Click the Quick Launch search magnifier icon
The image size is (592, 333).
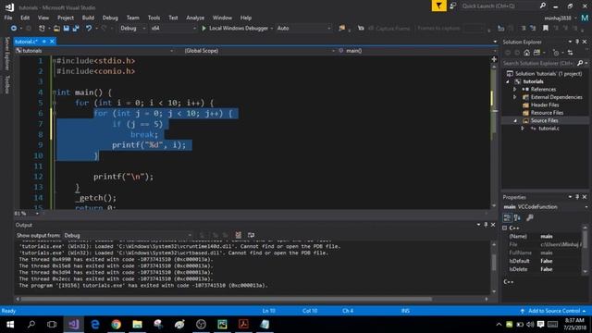[543, 6]
